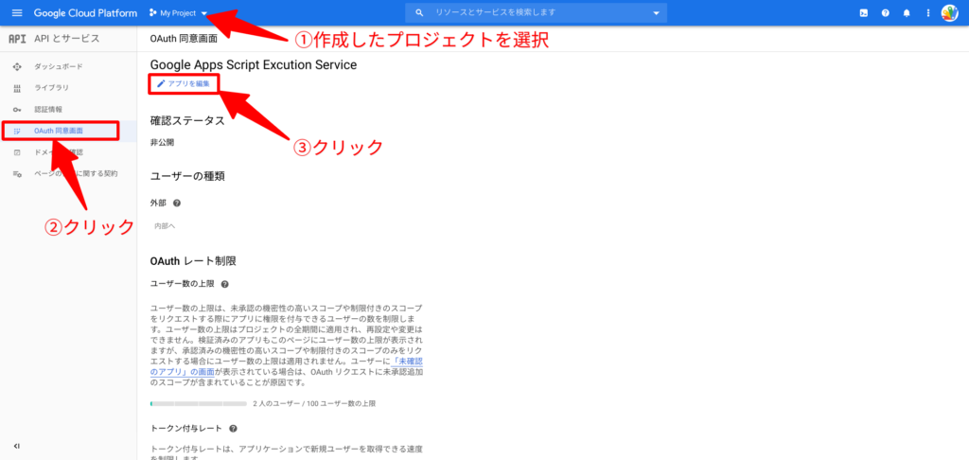Open the help question mark icon in header
Screen dimensions: 969x460
click(x=885, y=13)
